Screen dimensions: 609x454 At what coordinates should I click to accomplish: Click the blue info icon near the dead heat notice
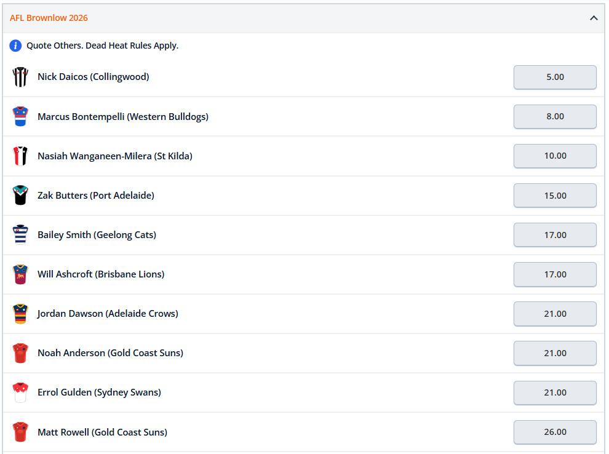click(15, 46)
